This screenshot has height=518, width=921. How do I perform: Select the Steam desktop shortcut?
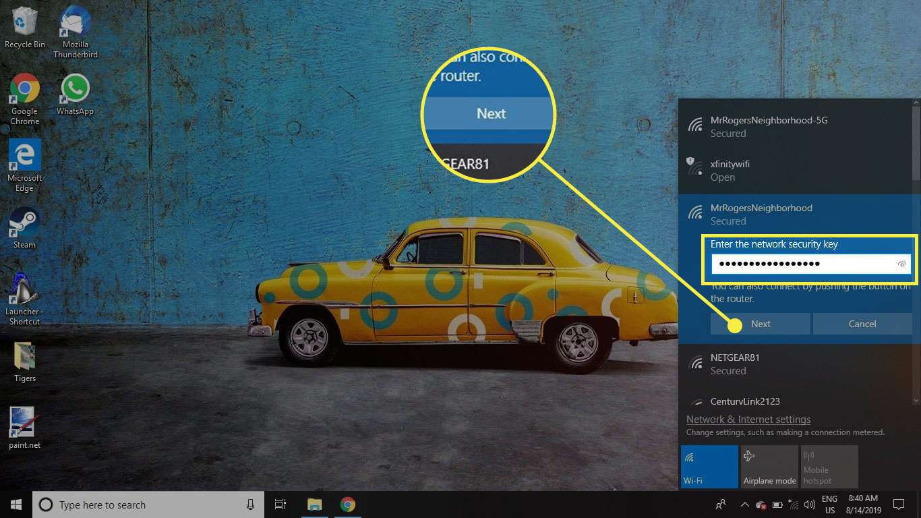click(25, 228)
